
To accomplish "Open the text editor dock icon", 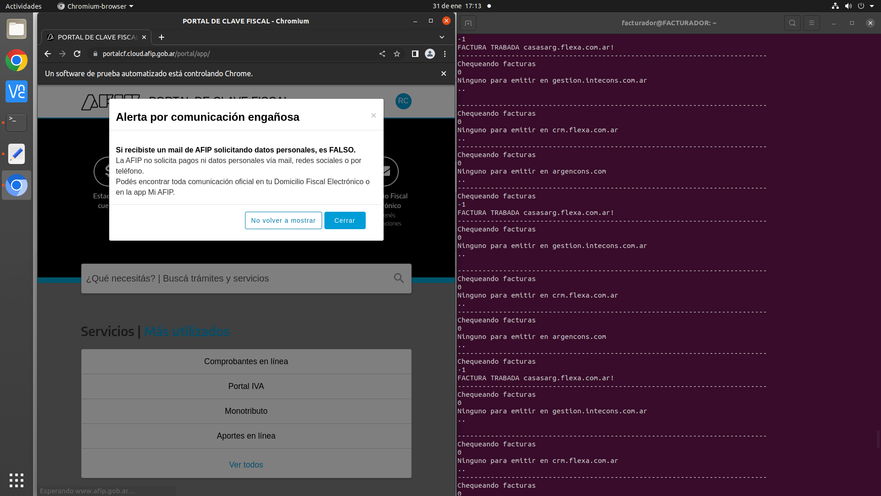I will point(17,154).
